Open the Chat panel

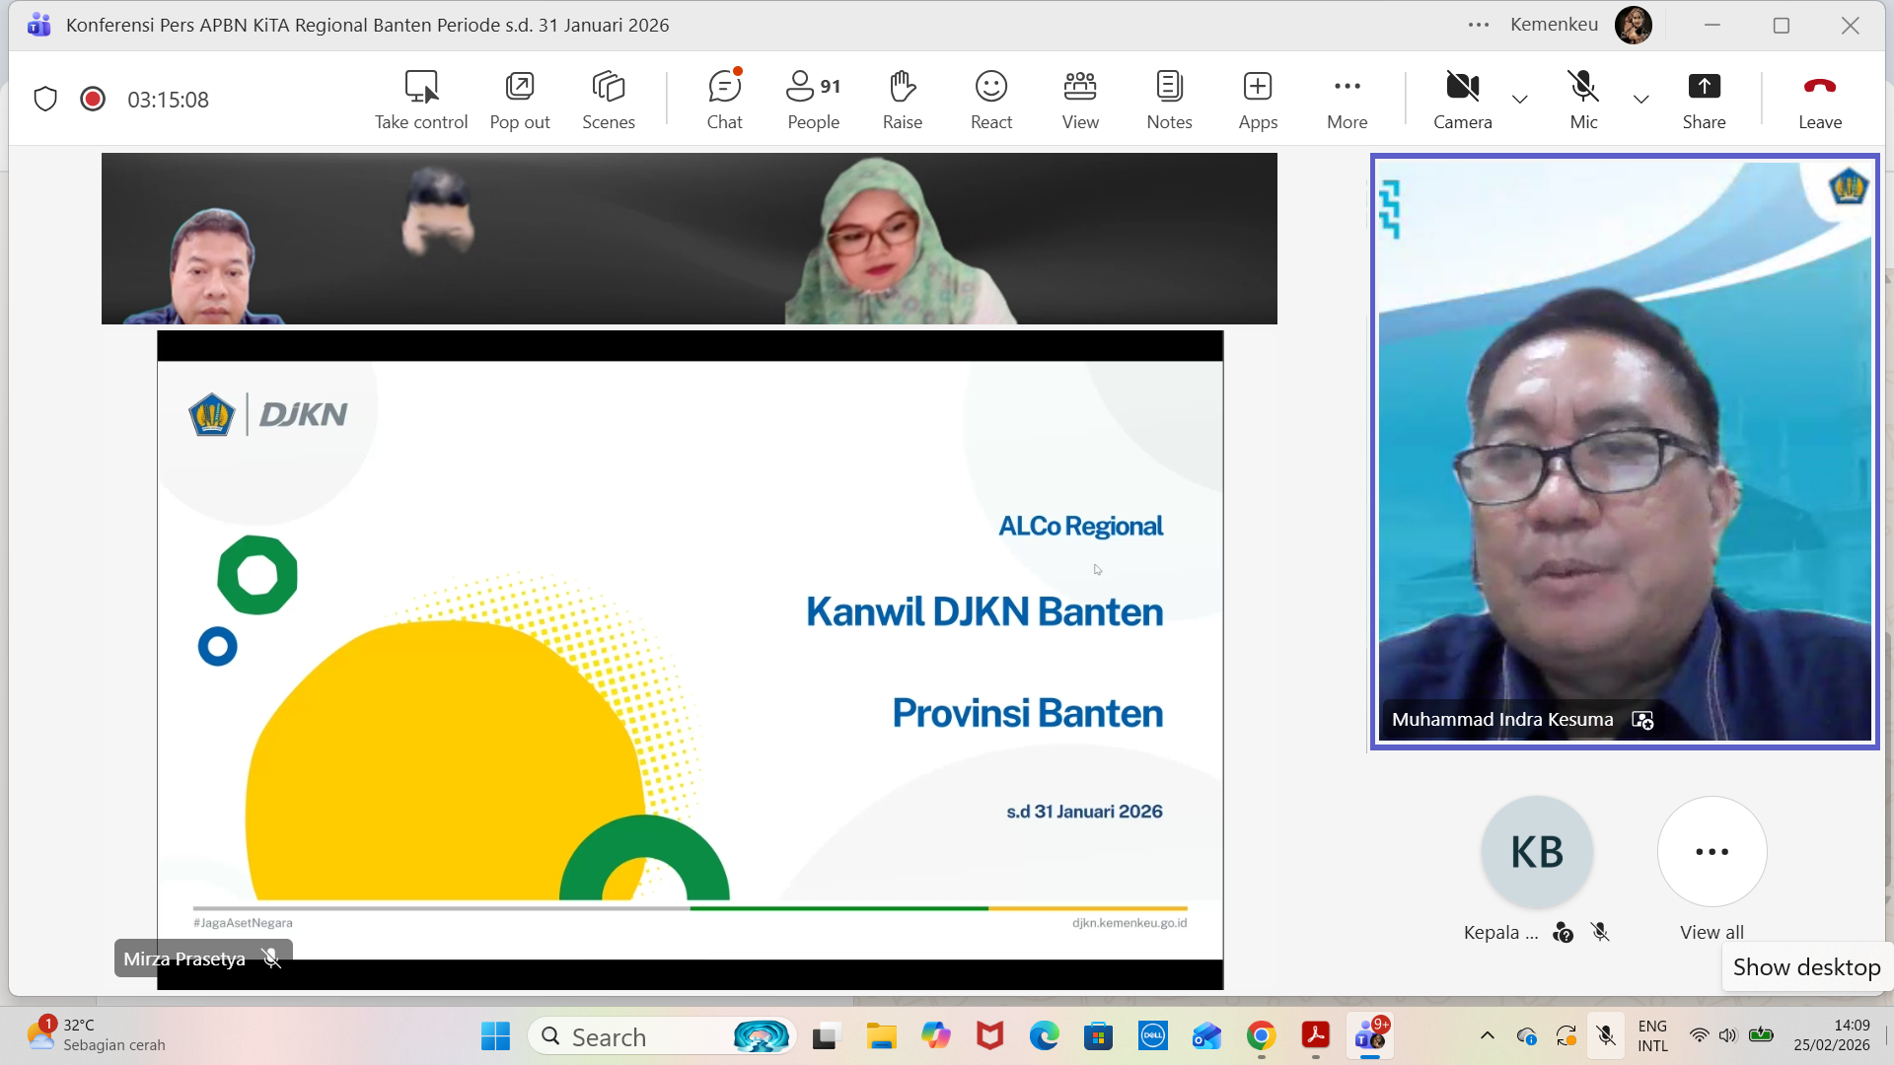pyautogui.click(x=724, y=100)
